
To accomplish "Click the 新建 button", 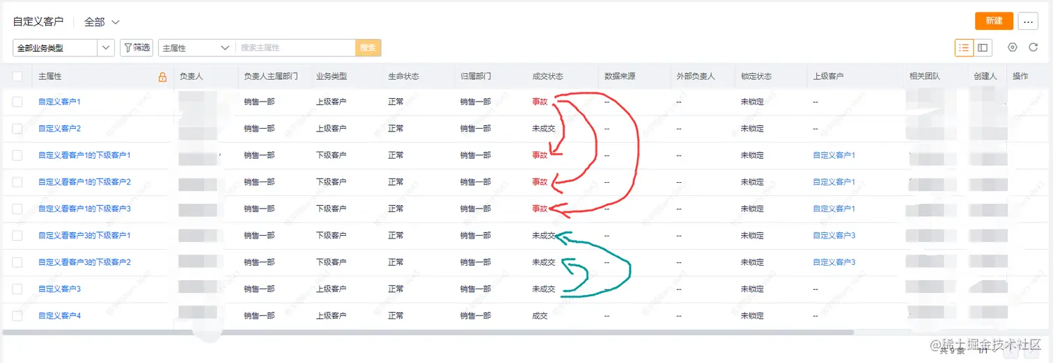I will [994, 21].
